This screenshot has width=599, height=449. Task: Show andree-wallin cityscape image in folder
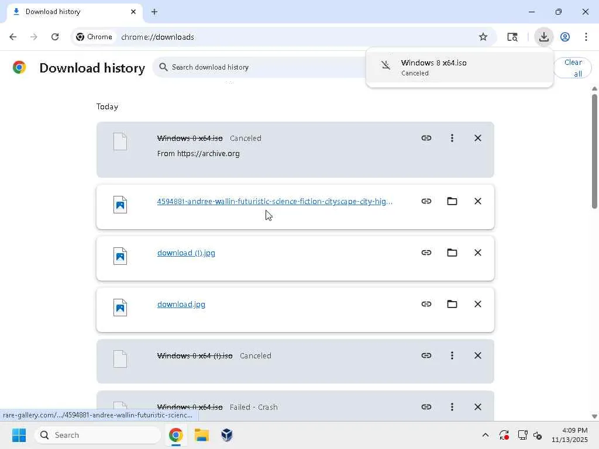(452, 201)
